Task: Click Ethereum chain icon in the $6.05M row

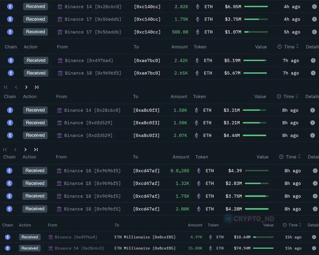Action: (x=10, y=7)
